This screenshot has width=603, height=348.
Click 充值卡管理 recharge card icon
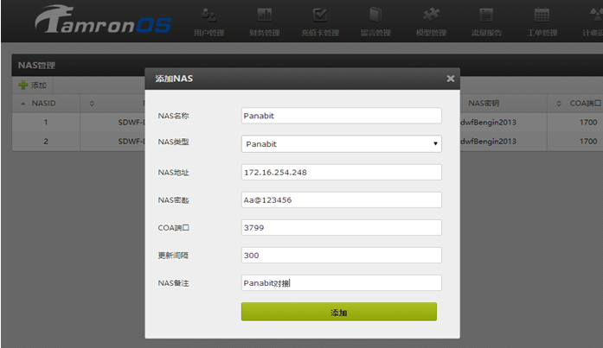point(319,15)
